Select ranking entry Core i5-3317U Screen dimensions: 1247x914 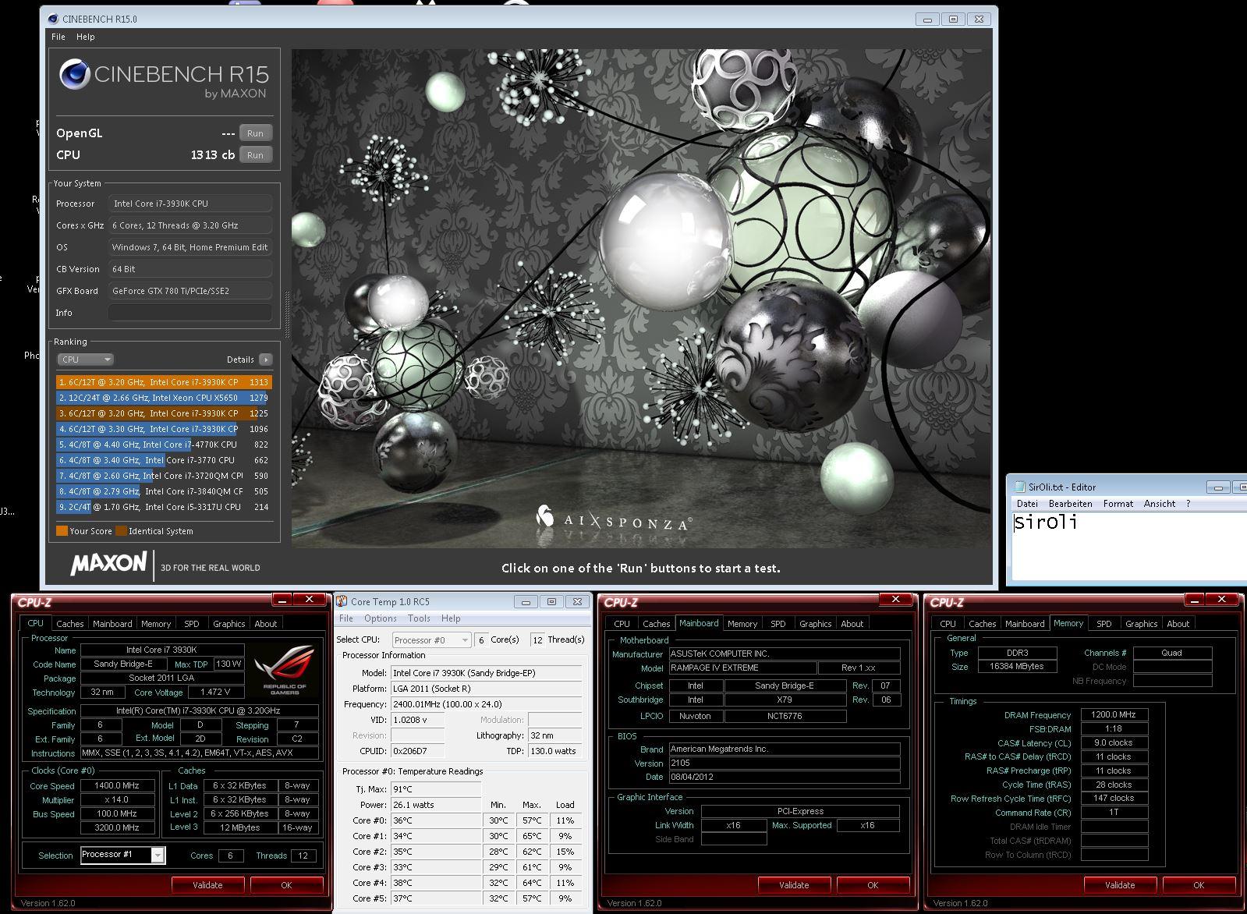[163, 507]
